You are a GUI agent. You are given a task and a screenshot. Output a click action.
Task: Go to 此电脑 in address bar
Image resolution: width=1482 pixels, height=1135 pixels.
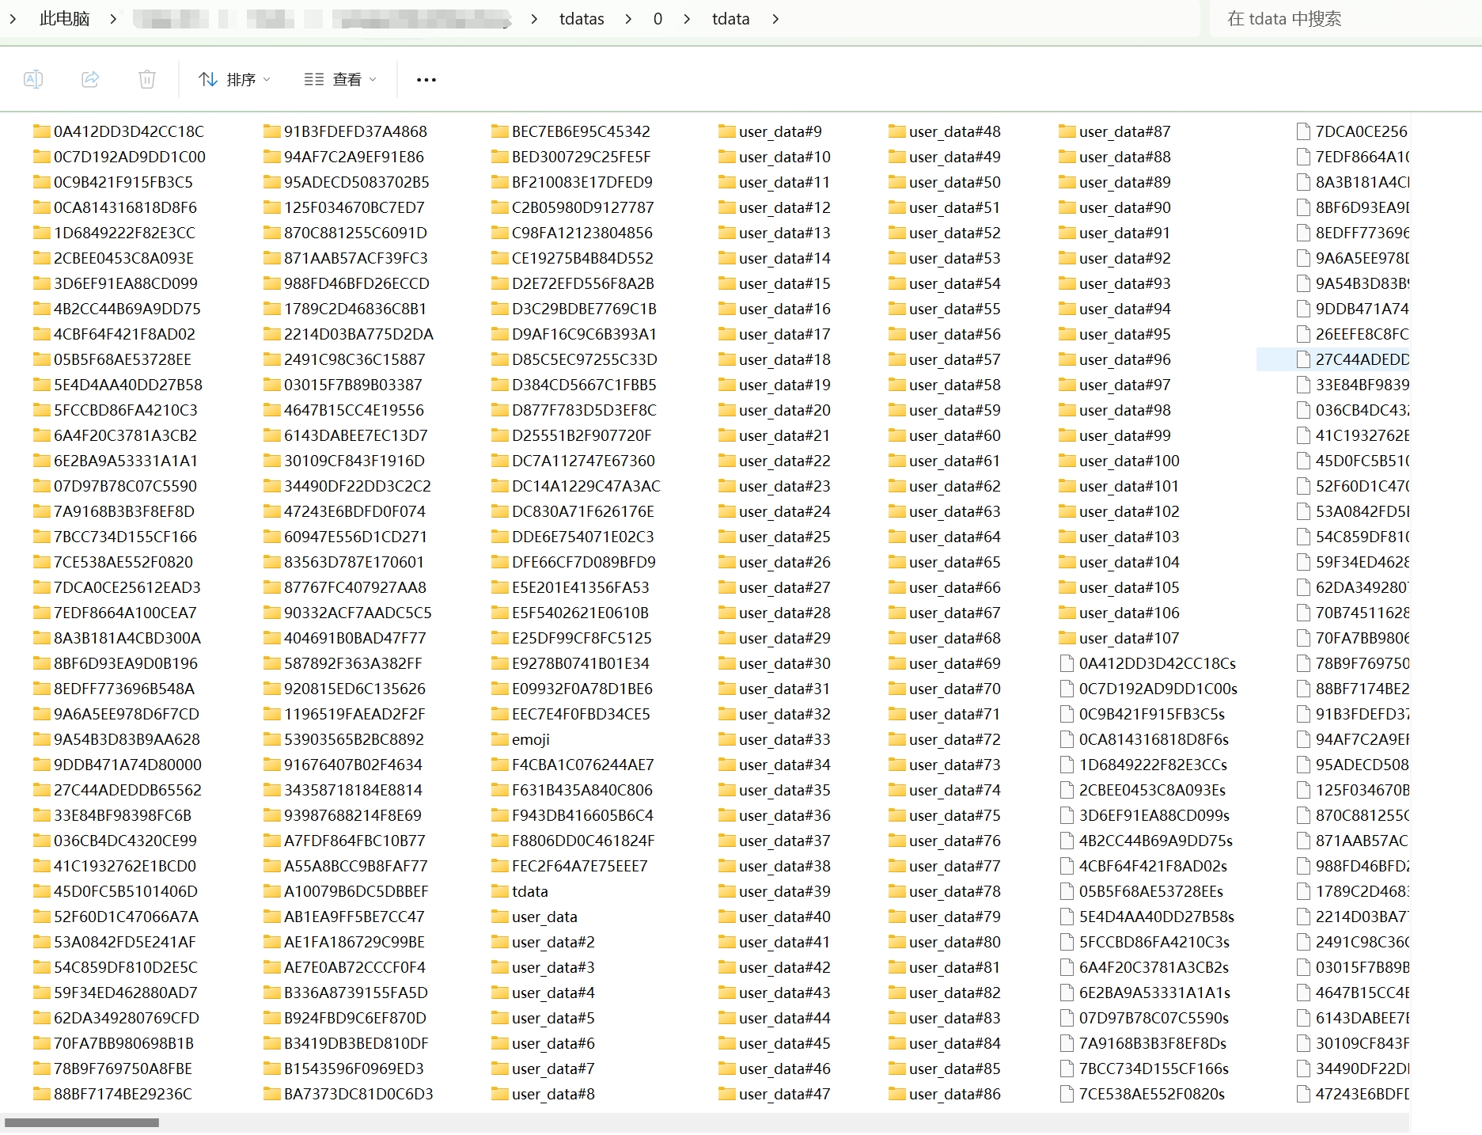[64, 19]
